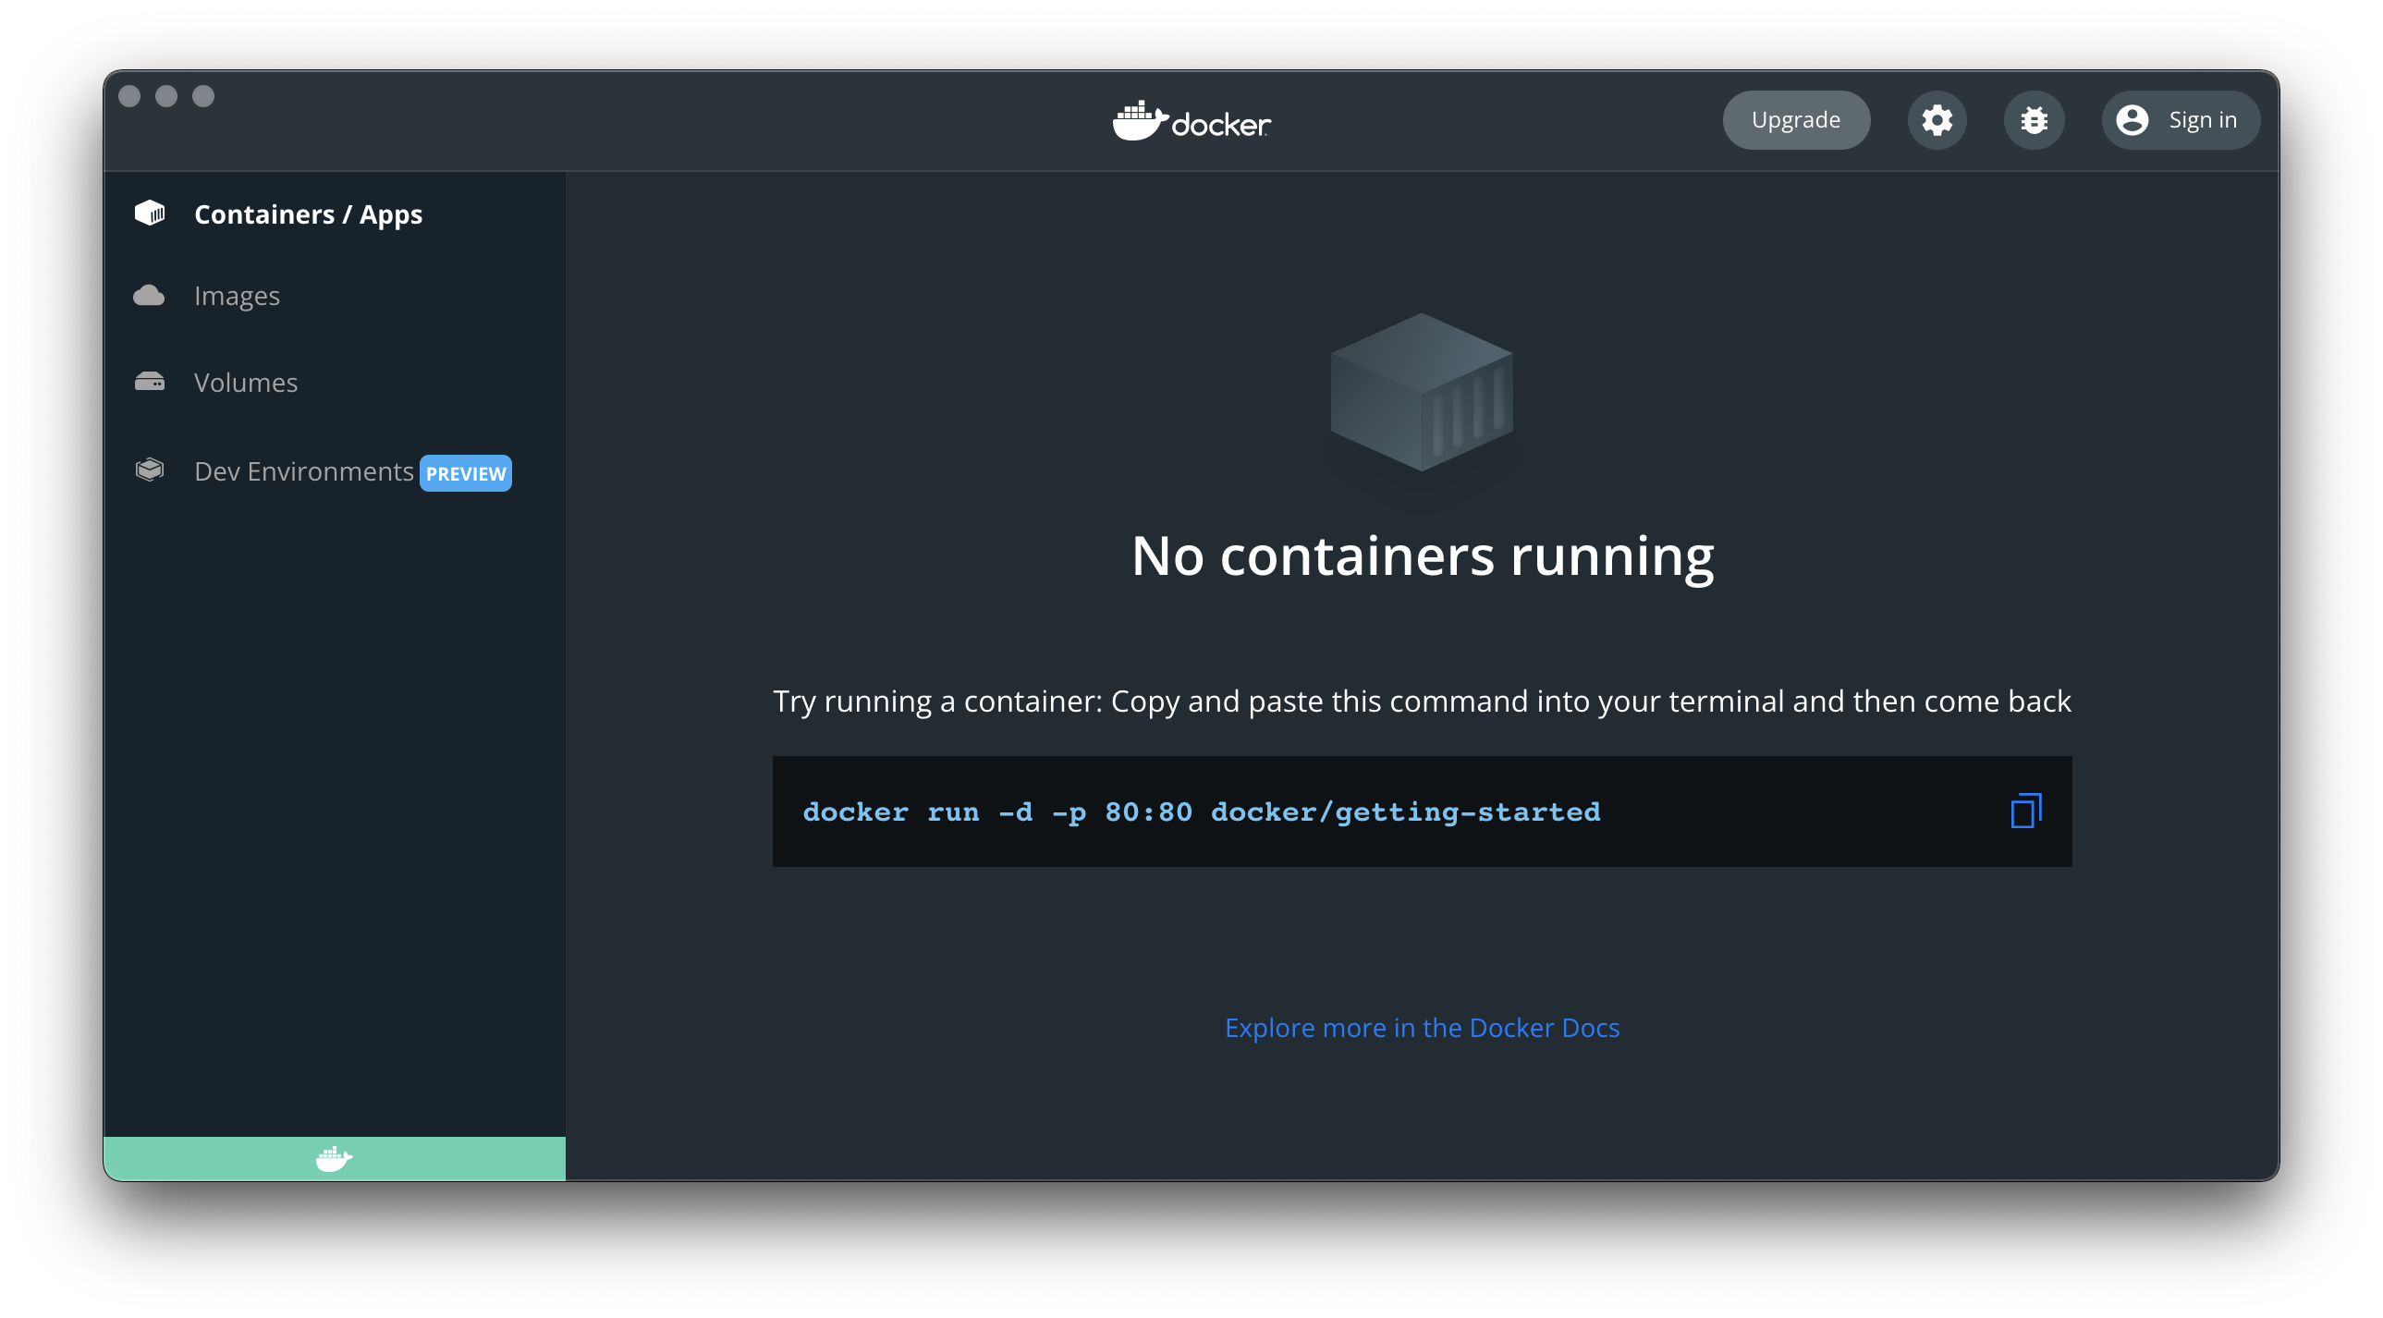Image resolution: width=2383 pixels, height=1318 pixels.
Task: Click the Try running a container instruction text
Action: coord(1422,702)
